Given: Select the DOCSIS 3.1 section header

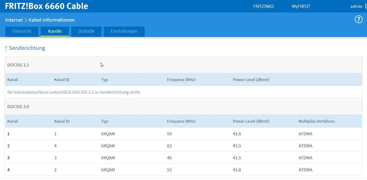Looking at the screenshot, I should [18, 65].
